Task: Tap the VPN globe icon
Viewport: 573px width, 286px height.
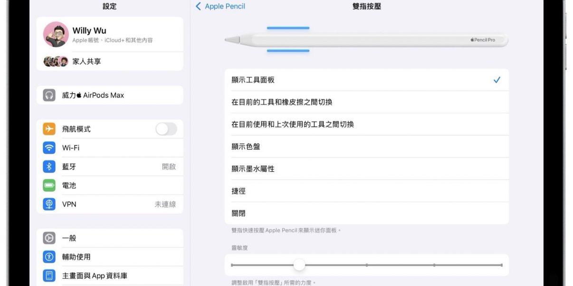Action: pyautogui.click(x=49, y=204)
